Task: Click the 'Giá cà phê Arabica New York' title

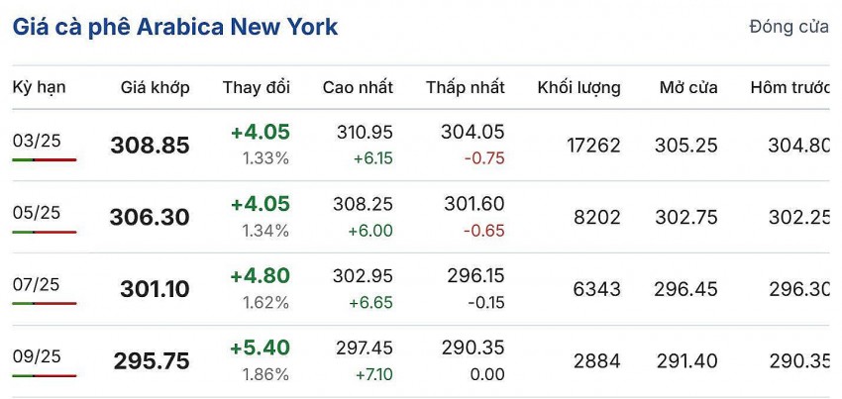Action: pos(175,27)
